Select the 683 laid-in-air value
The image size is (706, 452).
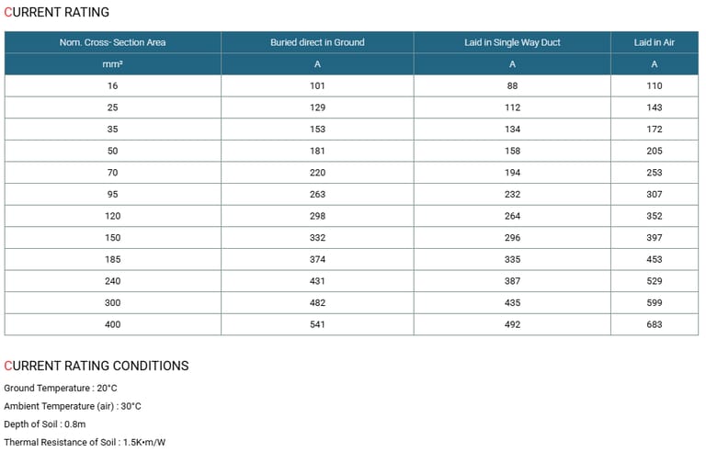[x=654, y=324]
